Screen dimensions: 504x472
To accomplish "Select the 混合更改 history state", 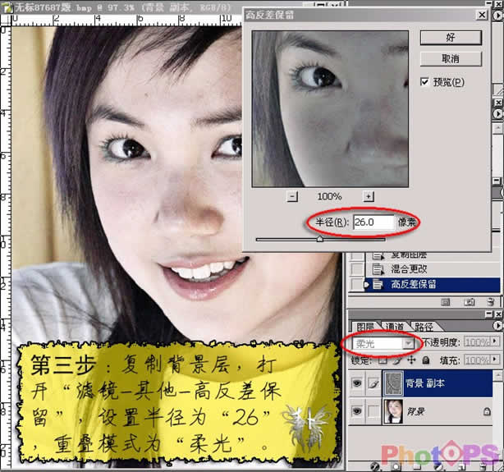I will click(433, 268).
